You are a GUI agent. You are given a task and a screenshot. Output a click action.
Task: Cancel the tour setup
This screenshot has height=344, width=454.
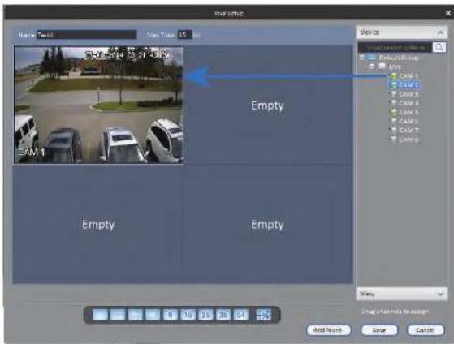click(426, 330)
